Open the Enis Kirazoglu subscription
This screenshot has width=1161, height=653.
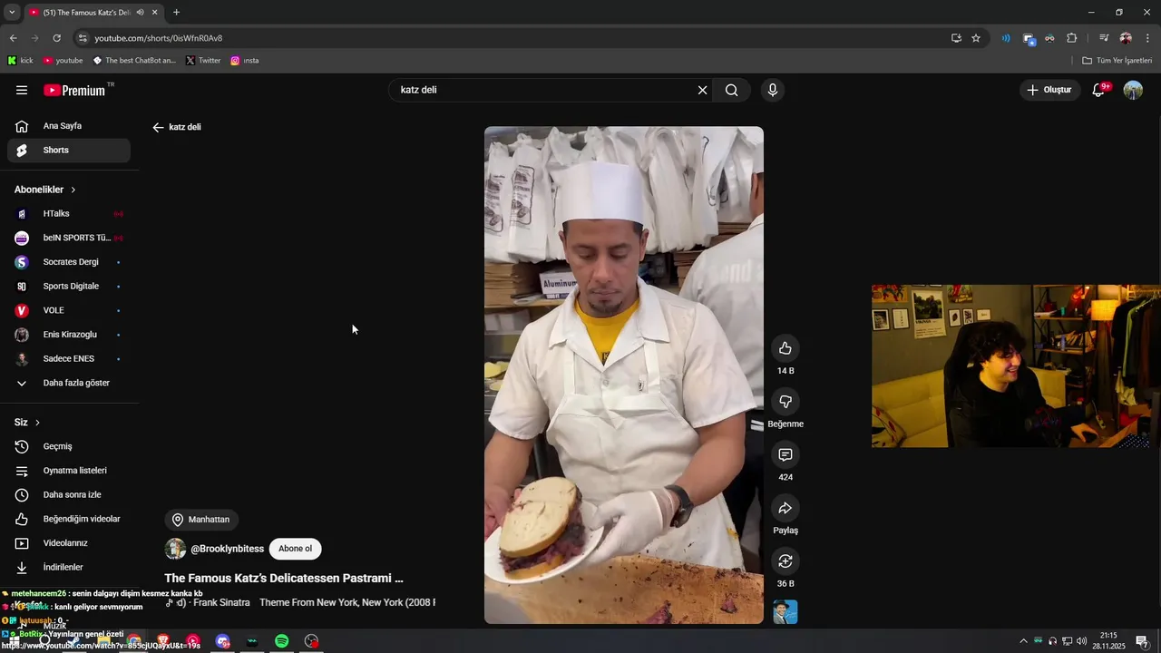[x=69, y=335]
